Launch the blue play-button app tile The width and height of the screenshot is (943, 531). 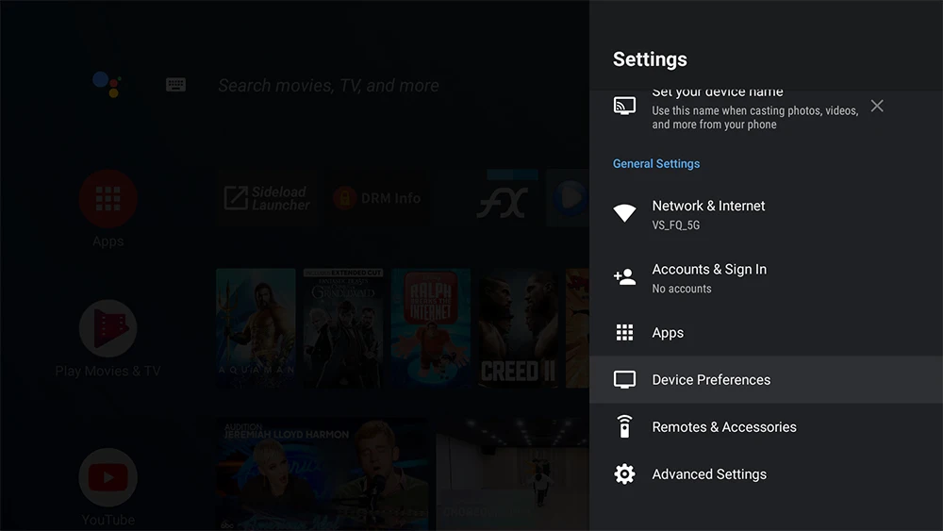tap(569, 198)
